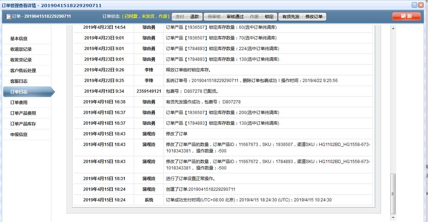
Task: Select the date cell 2019年4月19日 9:34
Action: click(104, 91)
